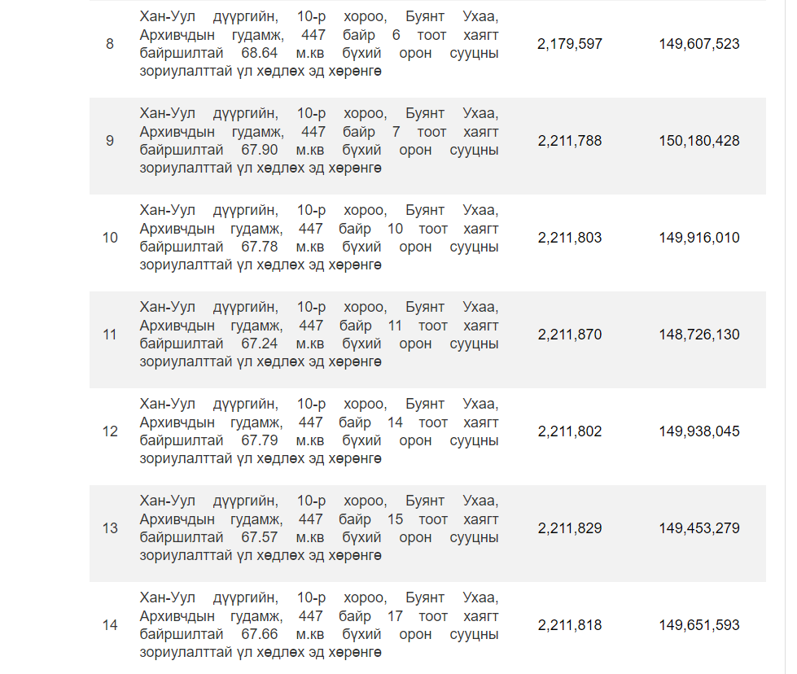This screenshot has width=797, height=674.
Task: Click the 67.90 м.кв property description
Action: click(x=318, y=141)
